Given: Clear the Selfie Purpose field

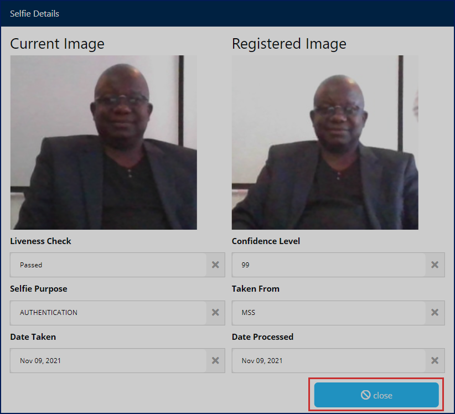Looking at the screenshot, I should 215,313.
